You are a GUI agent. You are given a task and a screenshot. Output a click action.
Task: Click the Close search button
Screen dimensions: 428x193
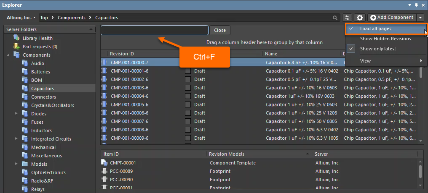pyautogui.click(x=220, y=30)
